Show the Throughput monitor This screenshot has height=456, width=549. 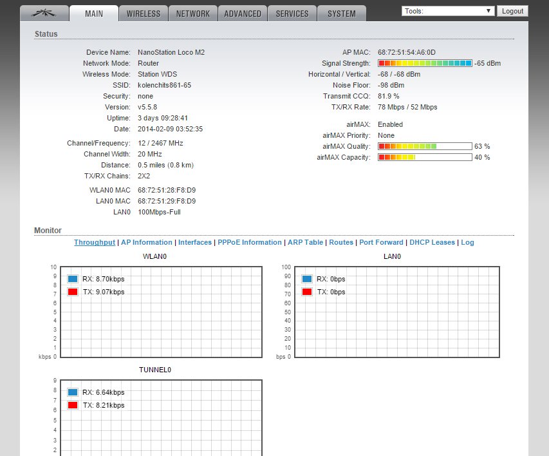[95, 242]
